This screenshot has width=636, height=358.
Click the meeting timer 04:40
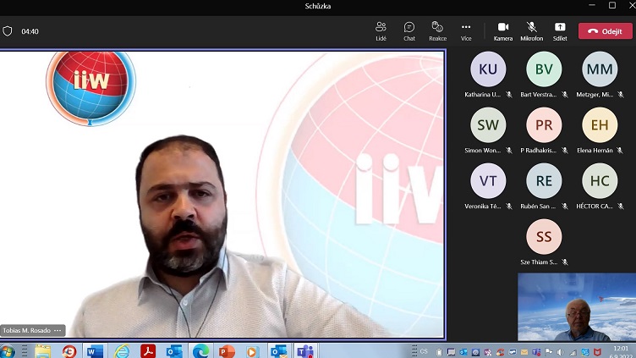30,31
